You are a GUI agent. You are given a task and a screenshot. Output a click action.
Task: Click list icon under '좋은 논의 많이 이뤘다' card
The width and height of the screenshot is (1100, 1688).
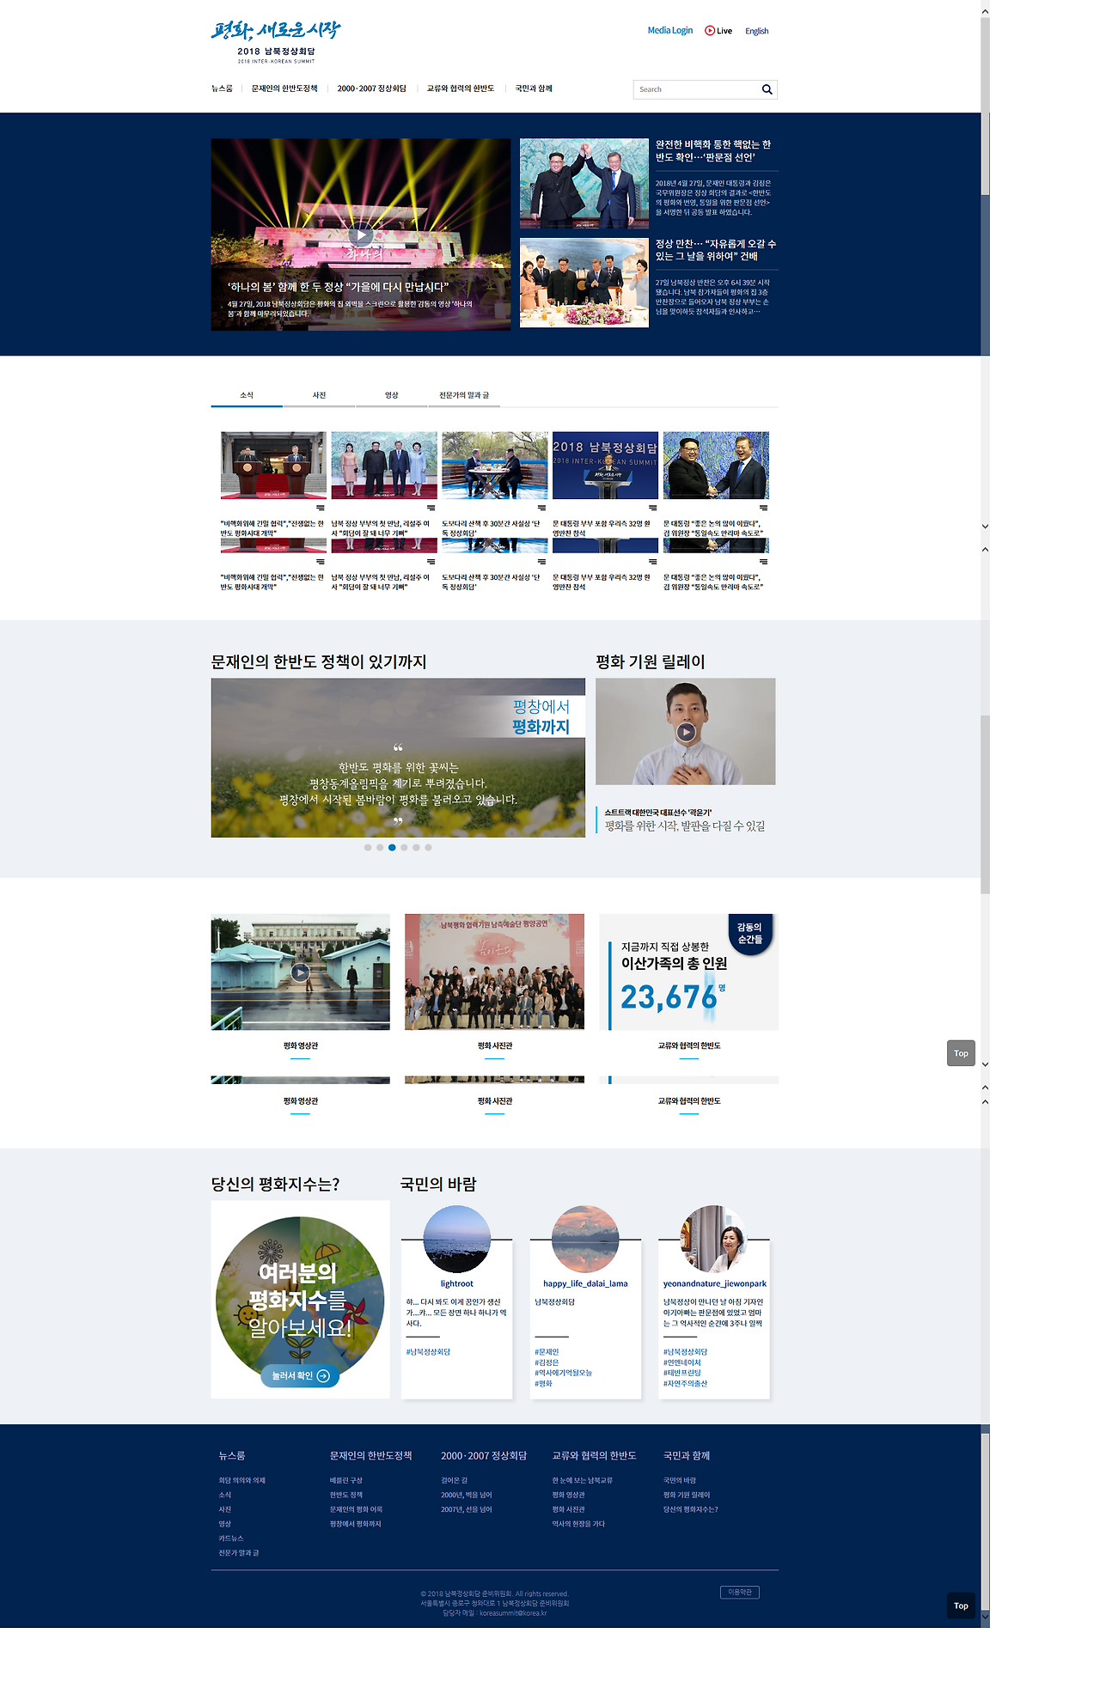763,508
